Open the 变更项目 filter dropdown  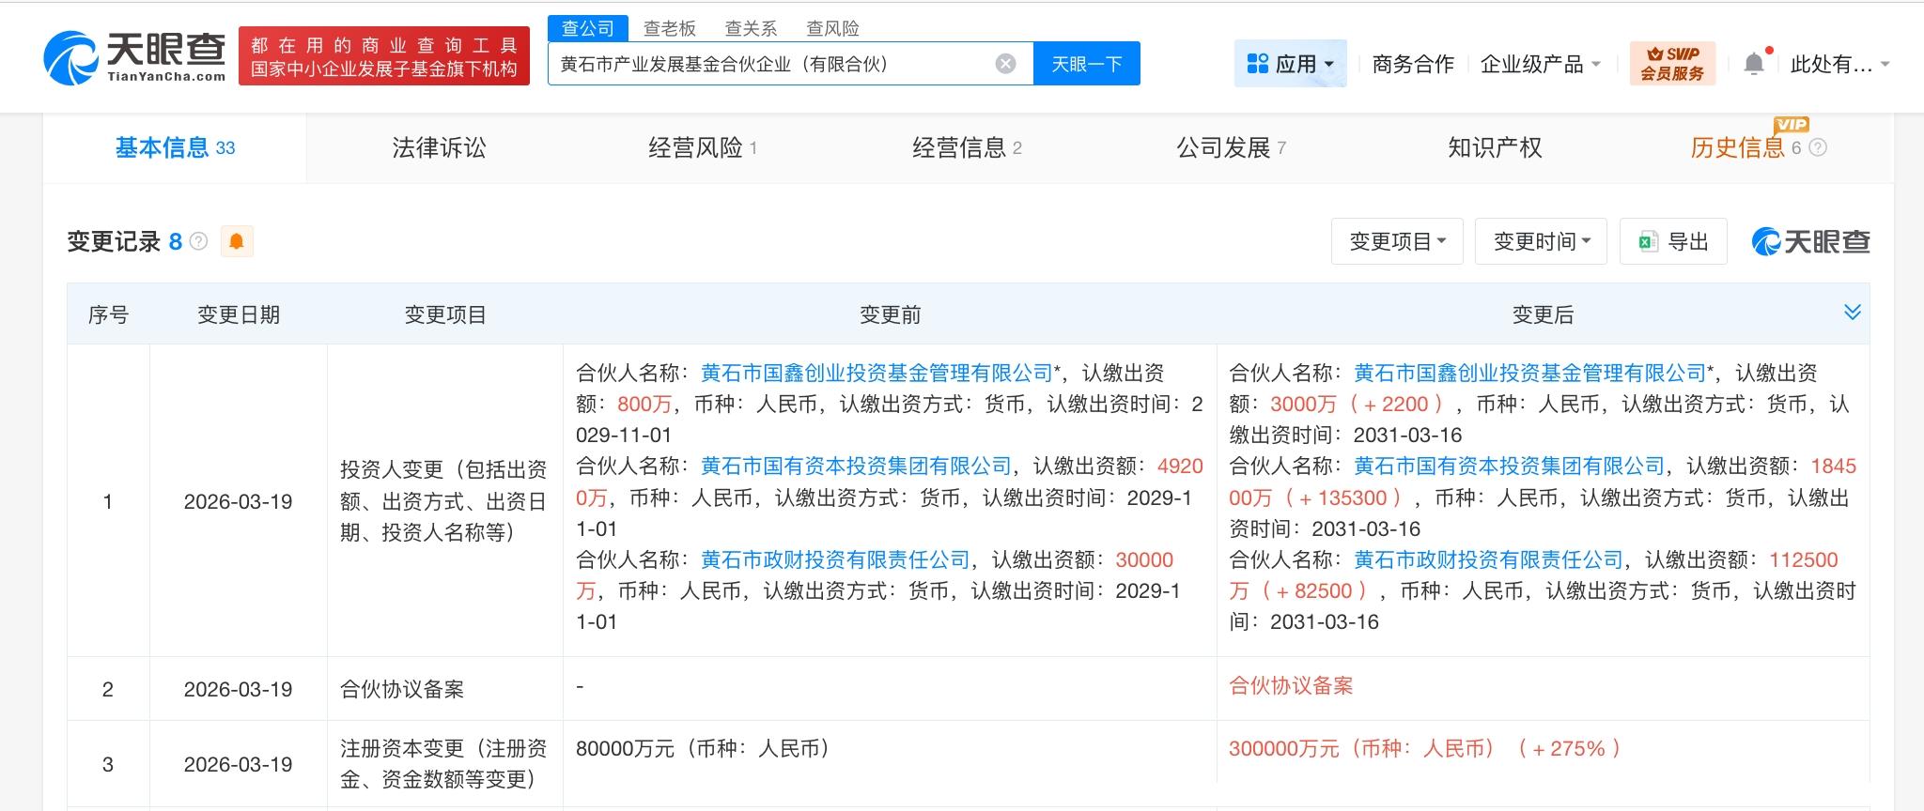[1397, 241]
